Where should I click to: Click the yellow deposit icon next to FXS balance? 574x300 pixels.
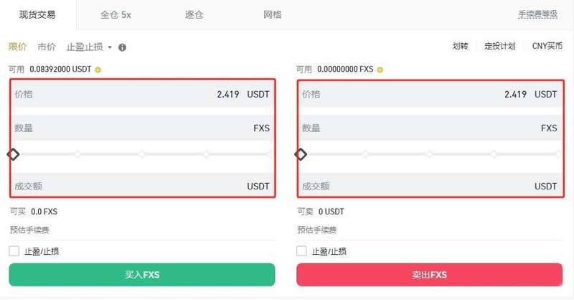(x=380, y=70)
